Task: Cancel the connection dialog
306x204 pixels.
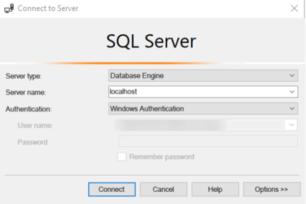Action: pyautogui.click(x=163, y=189)
